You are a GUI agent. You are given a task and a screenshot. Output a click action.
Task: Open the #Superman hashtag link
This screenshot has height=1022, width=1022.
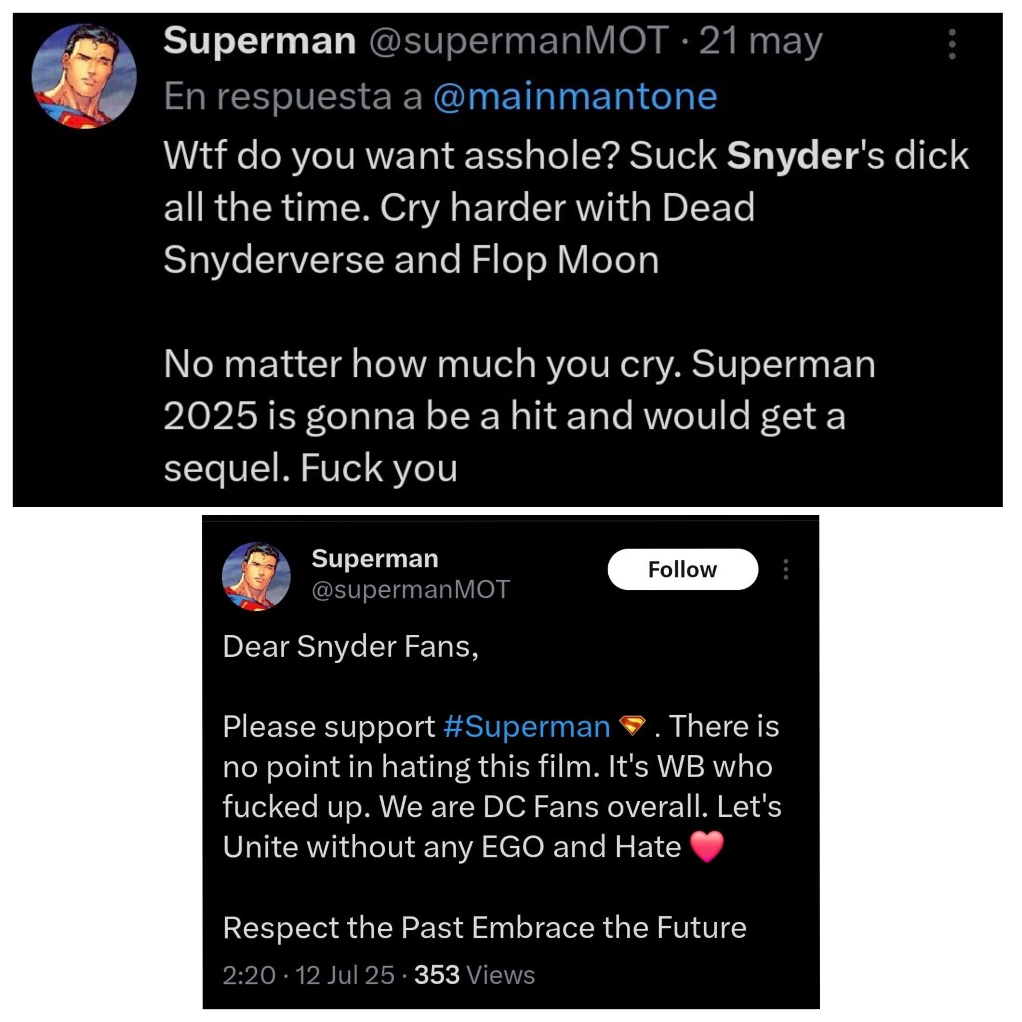pos(527,726)
